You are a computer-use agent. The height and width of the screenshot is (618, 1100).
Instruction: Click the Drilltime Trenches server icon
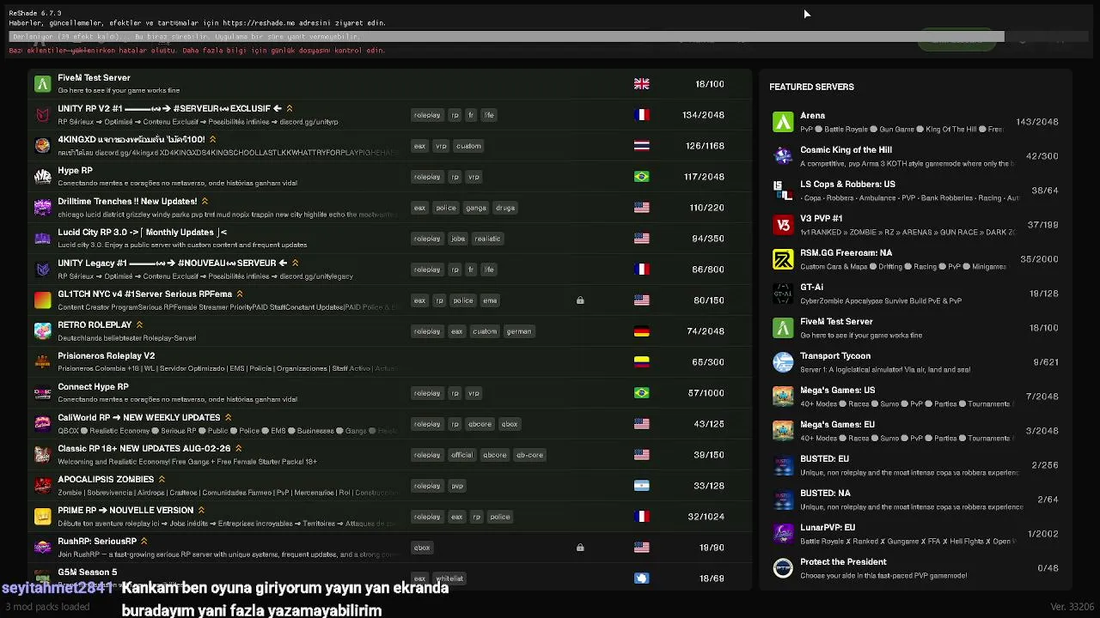point(42,208)
